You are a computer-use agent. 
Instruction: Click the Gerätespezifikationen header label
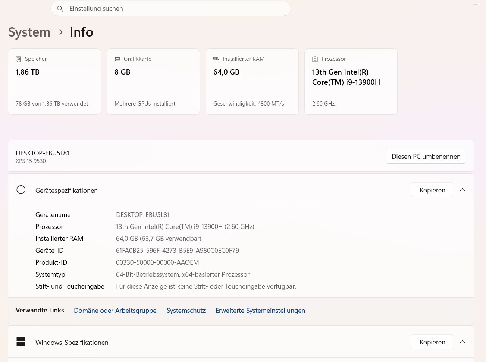pyautogui.click(x=66, y=191)
